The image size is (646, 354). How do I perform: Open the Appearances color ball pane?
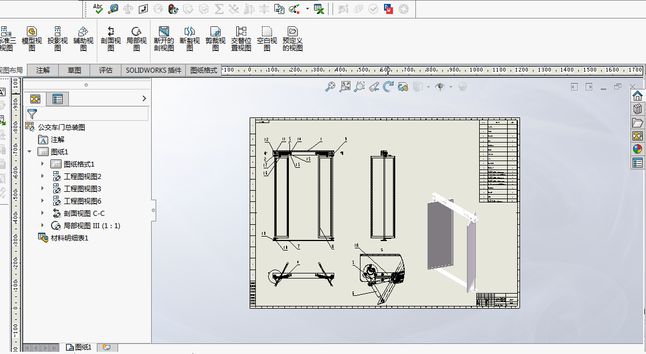(638, 149)
